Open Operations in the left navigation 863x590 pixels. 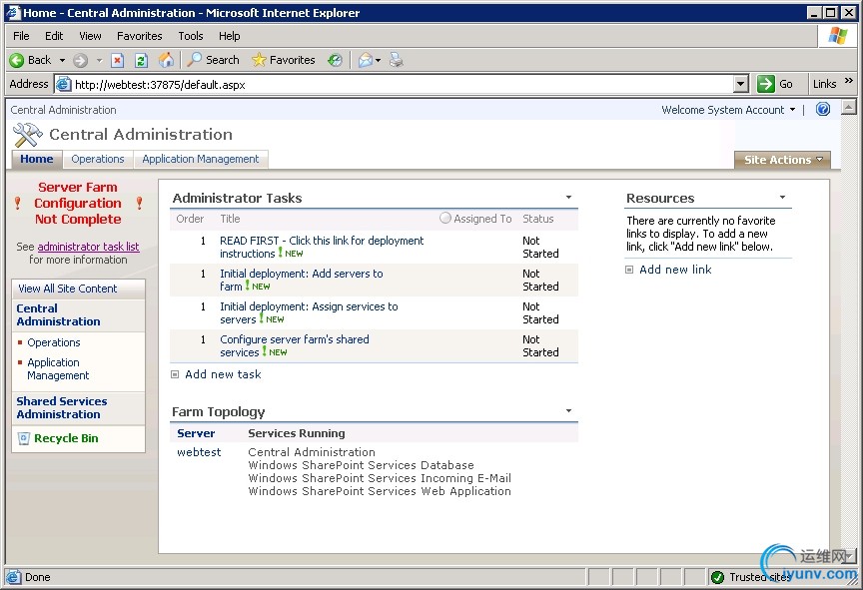pos(53,342)
